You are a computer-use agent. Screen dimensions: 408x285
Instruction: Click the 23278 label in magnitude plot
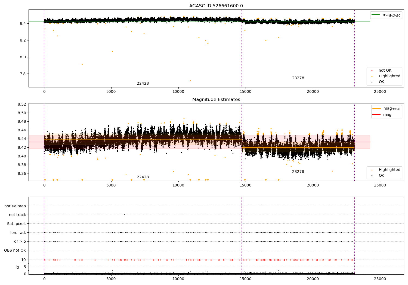[298, 172]
